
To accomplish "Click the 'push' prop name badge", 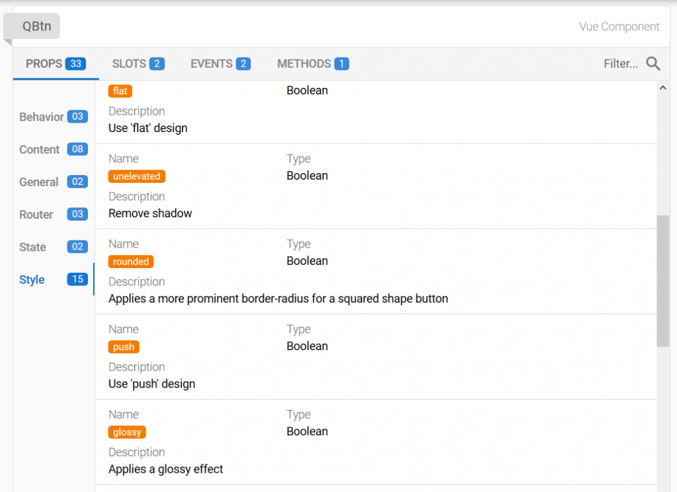I will click(x=124, y=347).
